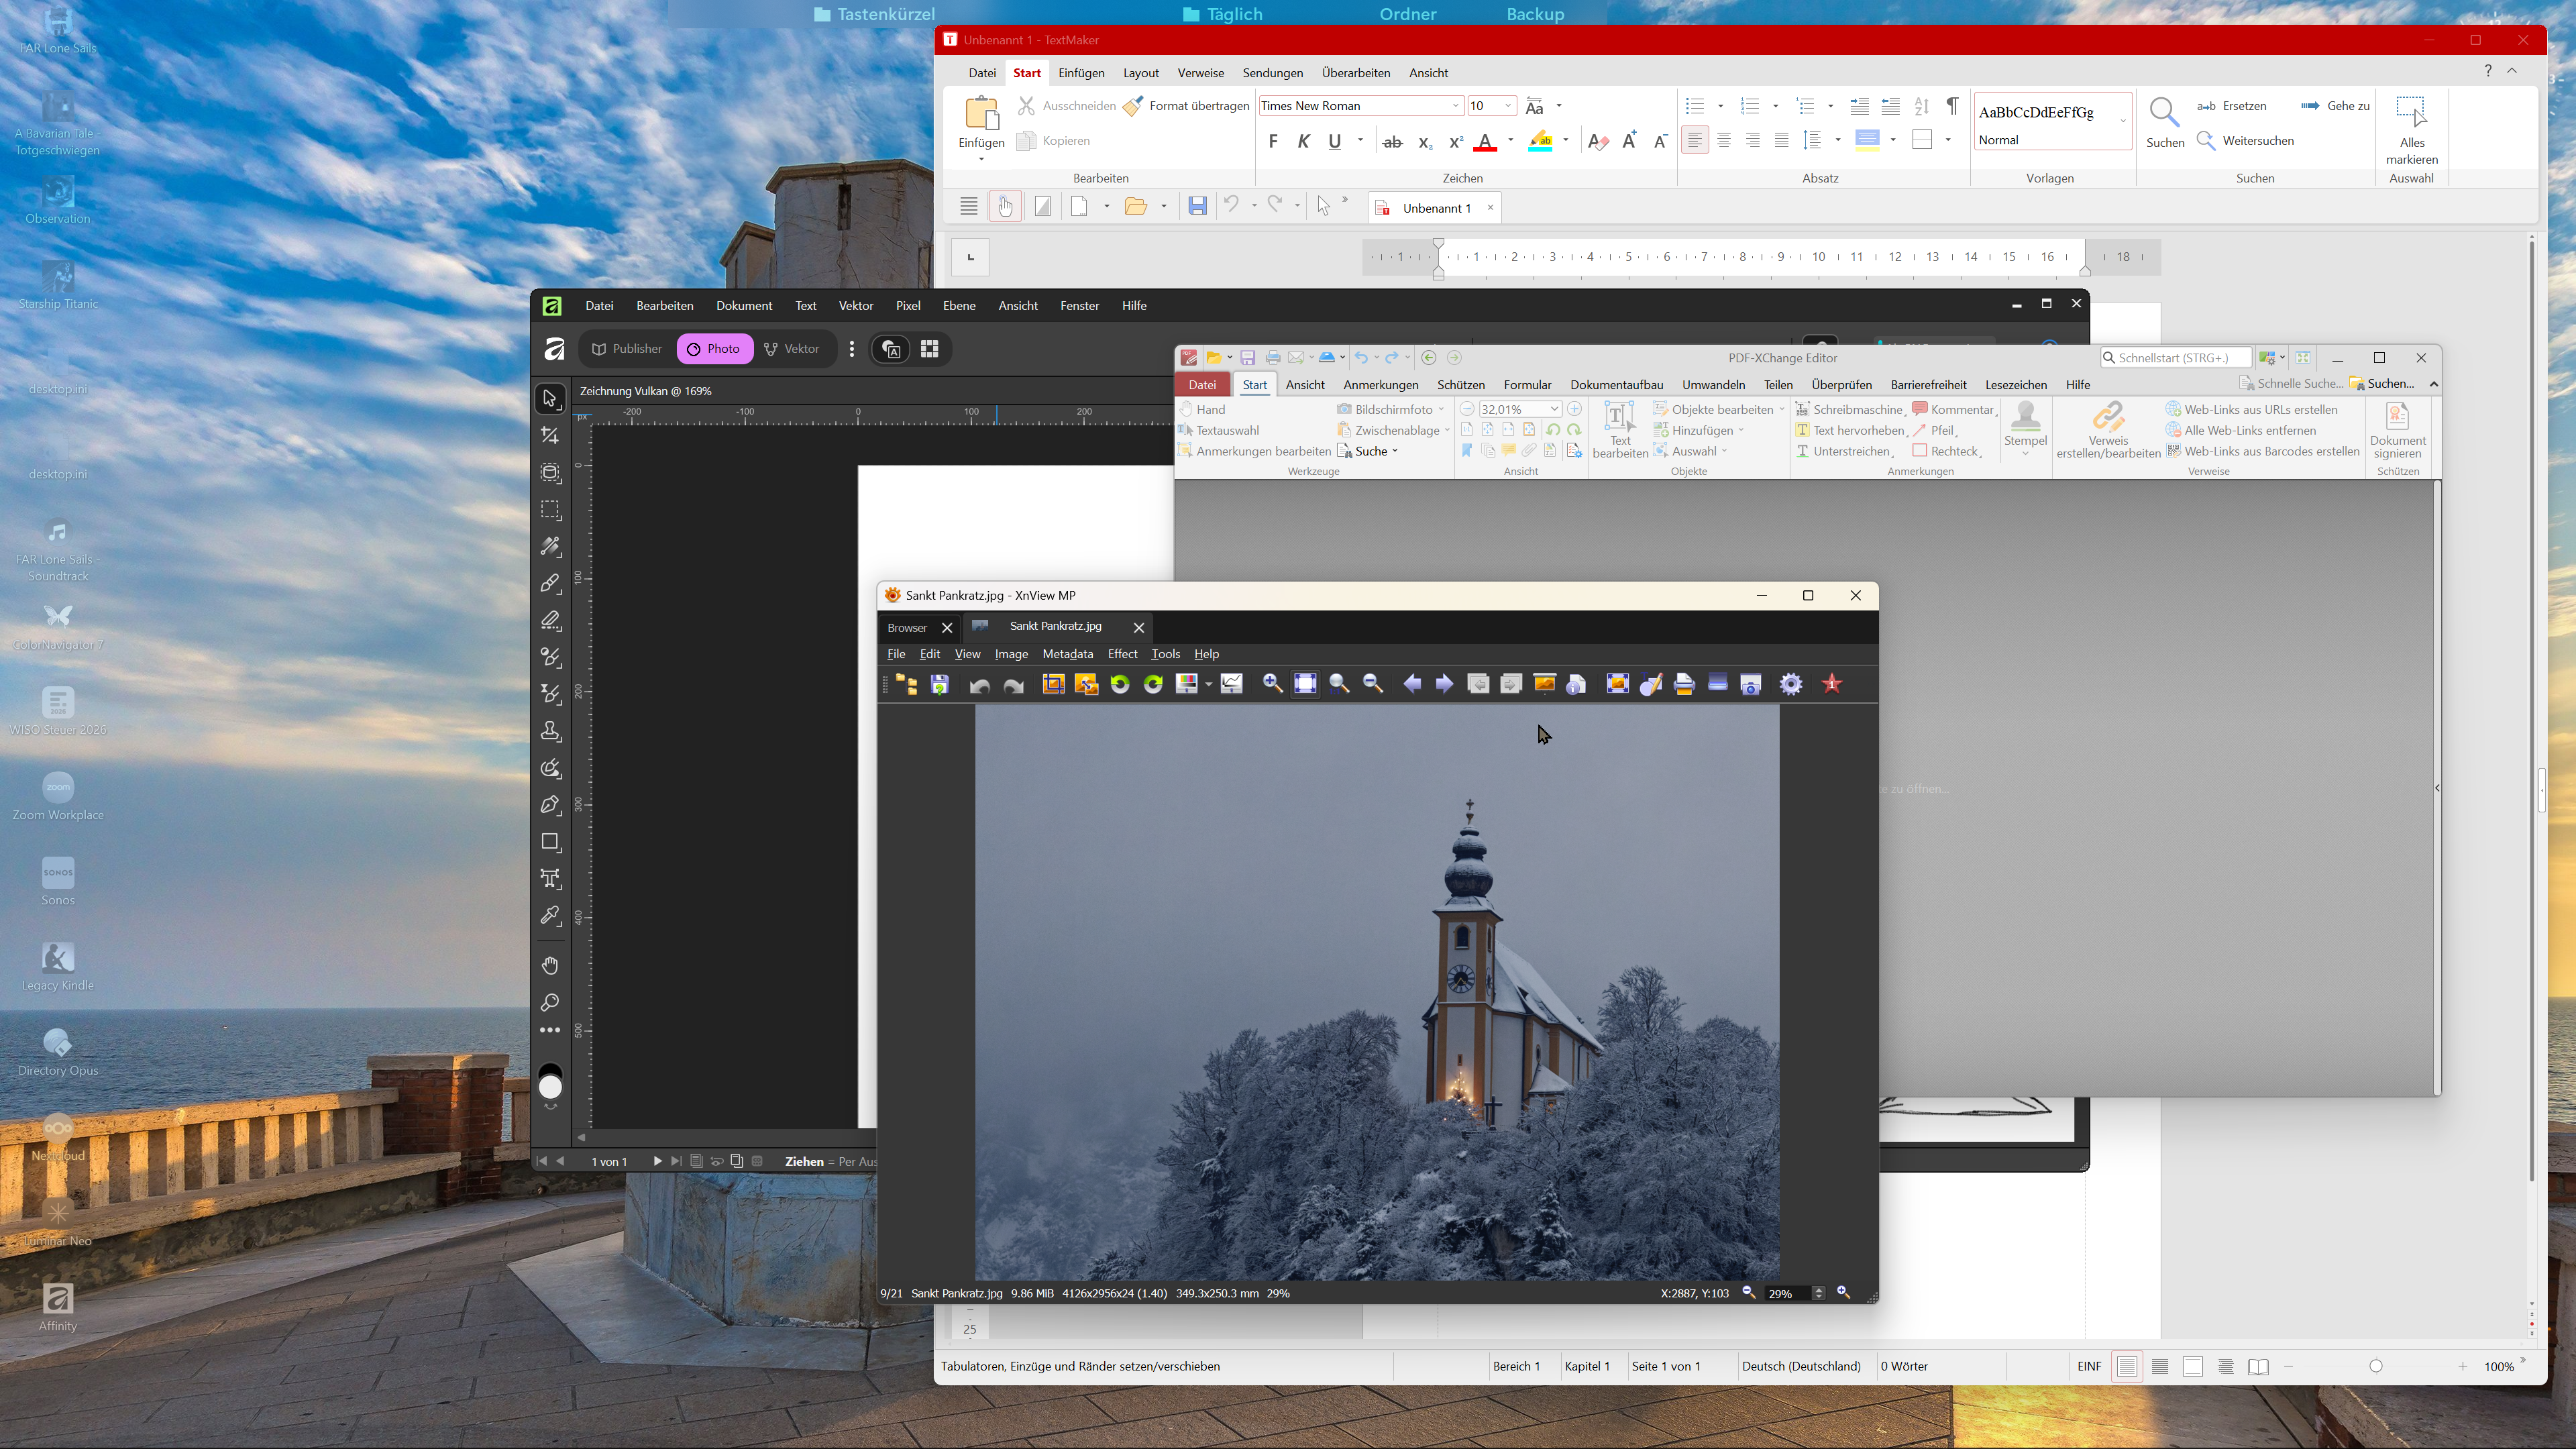Select the Zoom tool in Affinity tool panel
2576x1449 pixels.
point(550,1002)
